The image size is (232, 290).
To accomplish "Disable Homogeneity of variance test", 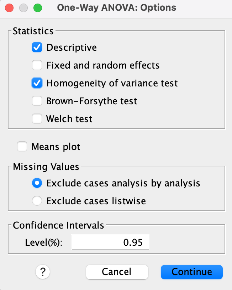I will (x=37, y=83).
